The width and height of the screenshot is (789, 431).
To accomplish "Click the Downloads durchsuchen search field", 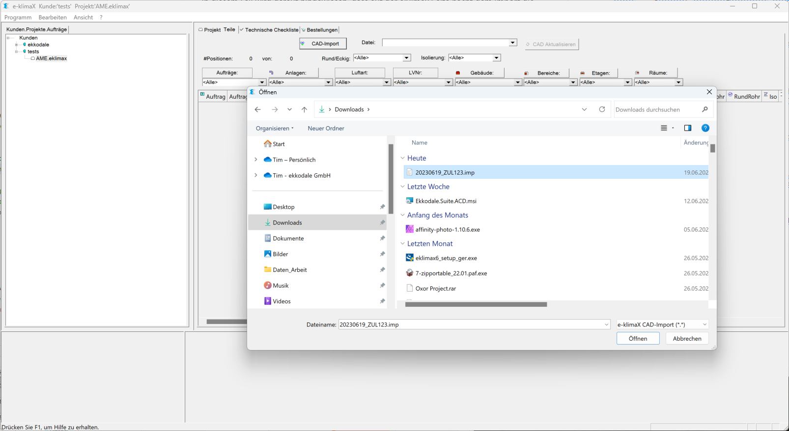I will click(657, 109).
